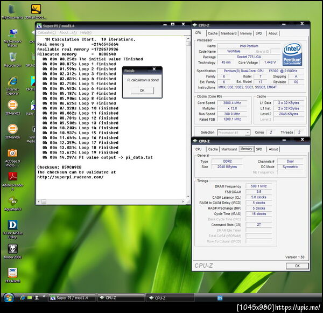
Task: Open the Recycle Bin icon
Action: click(12, 57)
